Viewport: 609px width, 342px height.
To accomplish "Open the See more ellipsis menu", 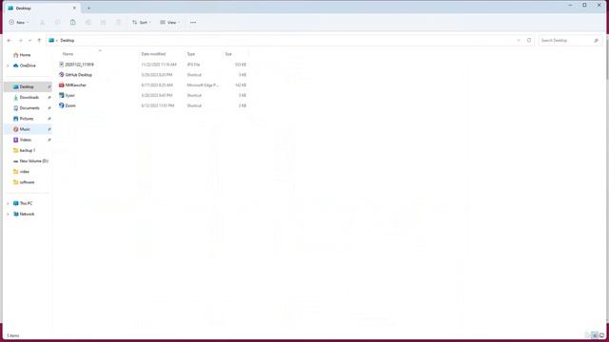I will click(x=193, y=23).
